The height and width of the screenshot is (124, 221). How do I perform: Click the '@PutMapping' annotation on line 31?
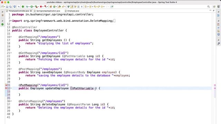(28, 85)
